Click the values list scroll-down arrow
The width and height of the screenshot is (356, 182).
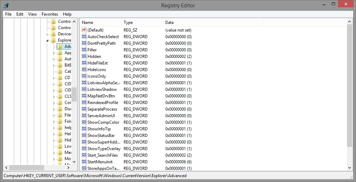pos(350,168)
